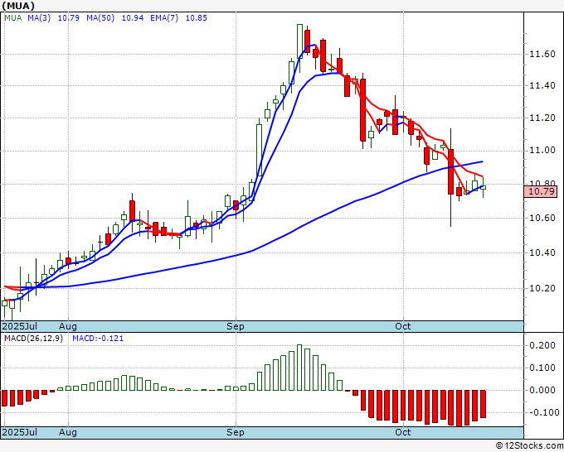
Task: Click the MACD(26,12,9) indicator label
Action: click(x=33, y=339)
